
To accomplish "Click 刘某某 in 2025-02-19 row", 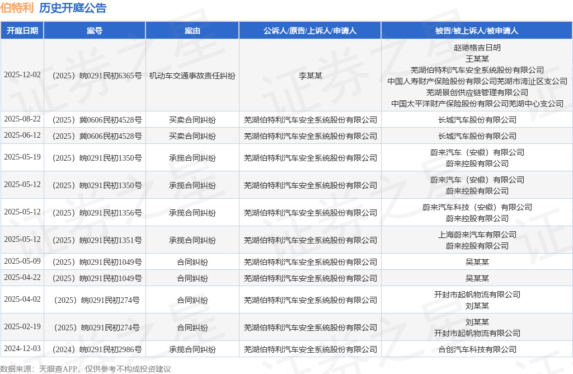I will coord(477,322).
